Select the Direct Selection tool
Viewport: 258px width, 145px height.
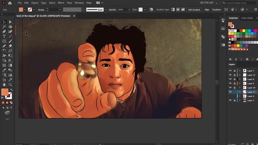coord(10,22)
